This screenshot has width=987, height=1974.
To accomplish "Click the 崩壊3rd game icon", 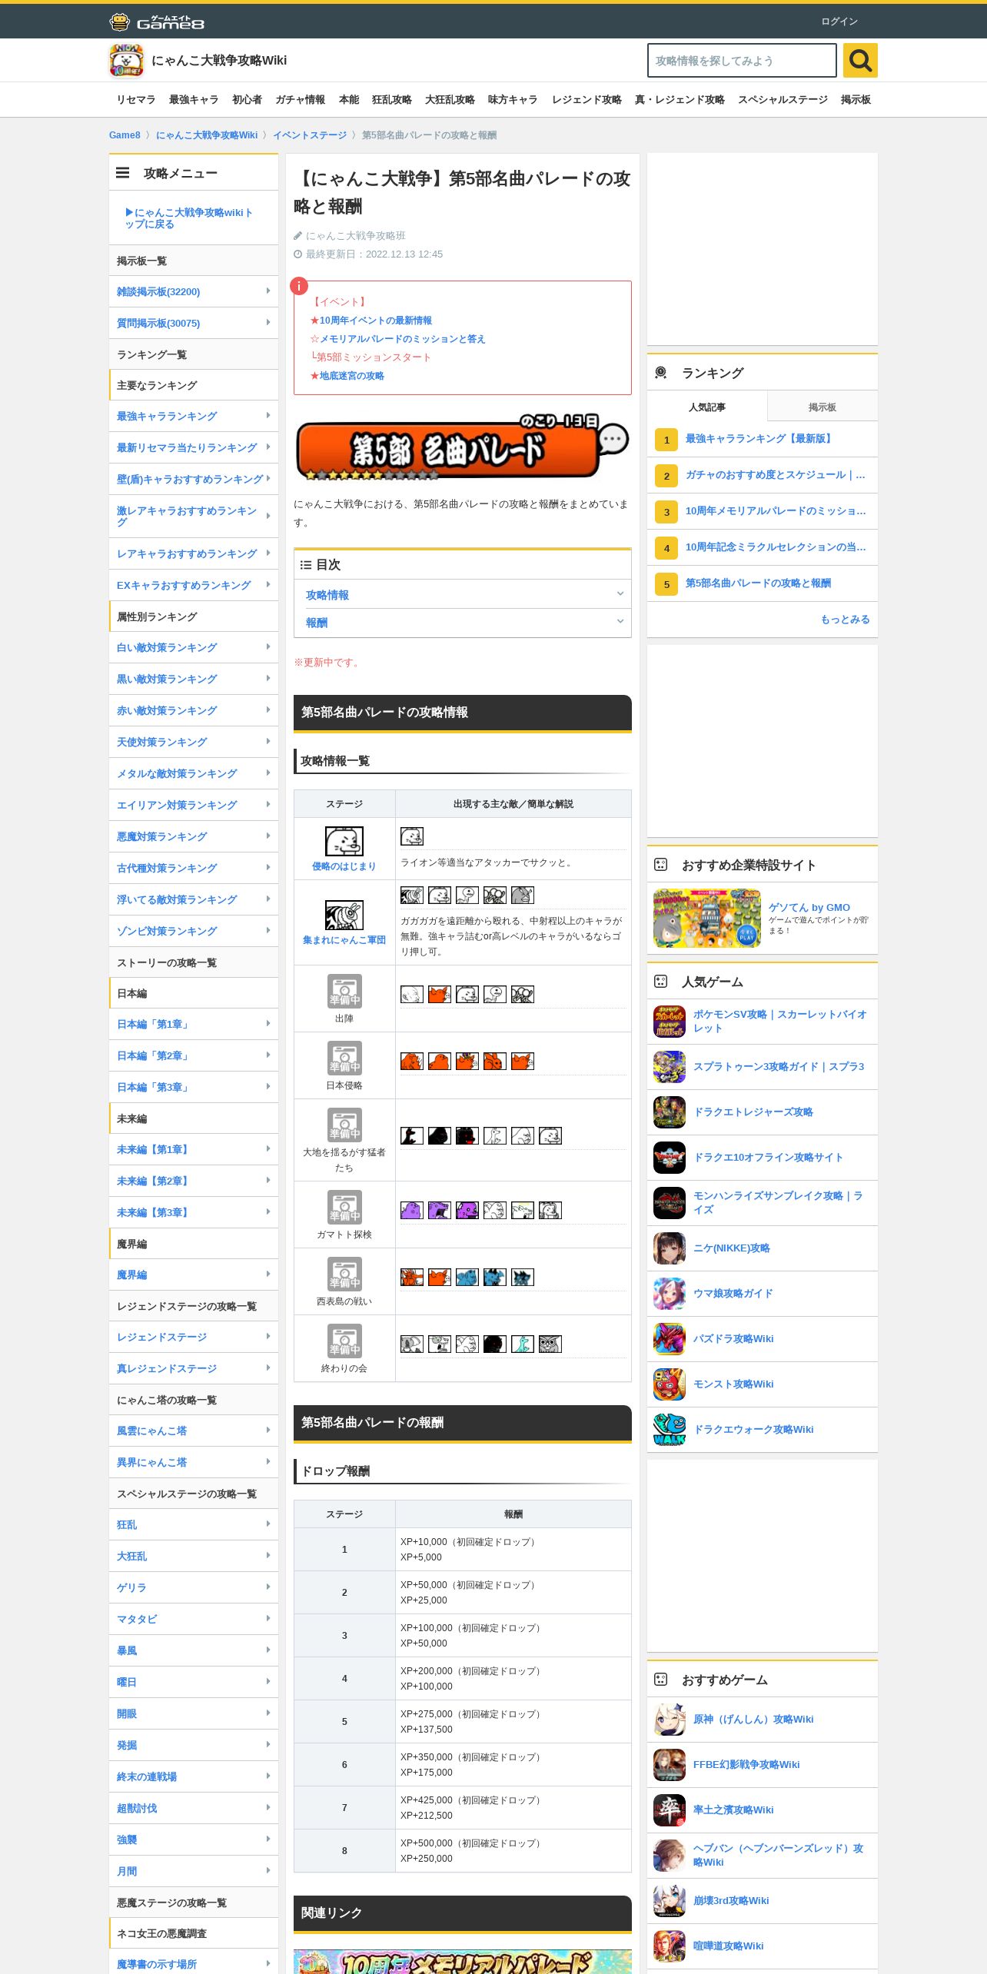I will coord(670,1901).
